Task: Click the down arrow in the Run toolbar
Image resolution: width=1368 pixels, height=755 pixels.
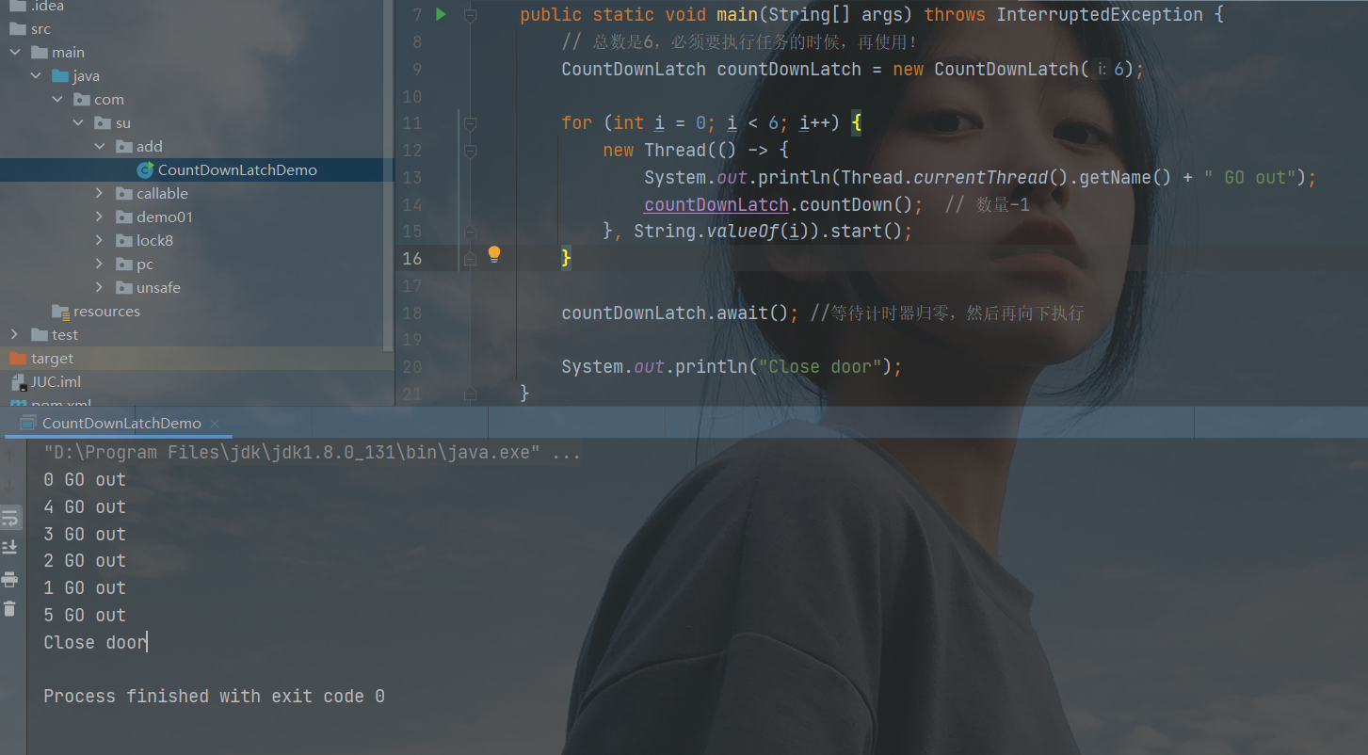Action: pyautogui.click(x=9, y=486)
